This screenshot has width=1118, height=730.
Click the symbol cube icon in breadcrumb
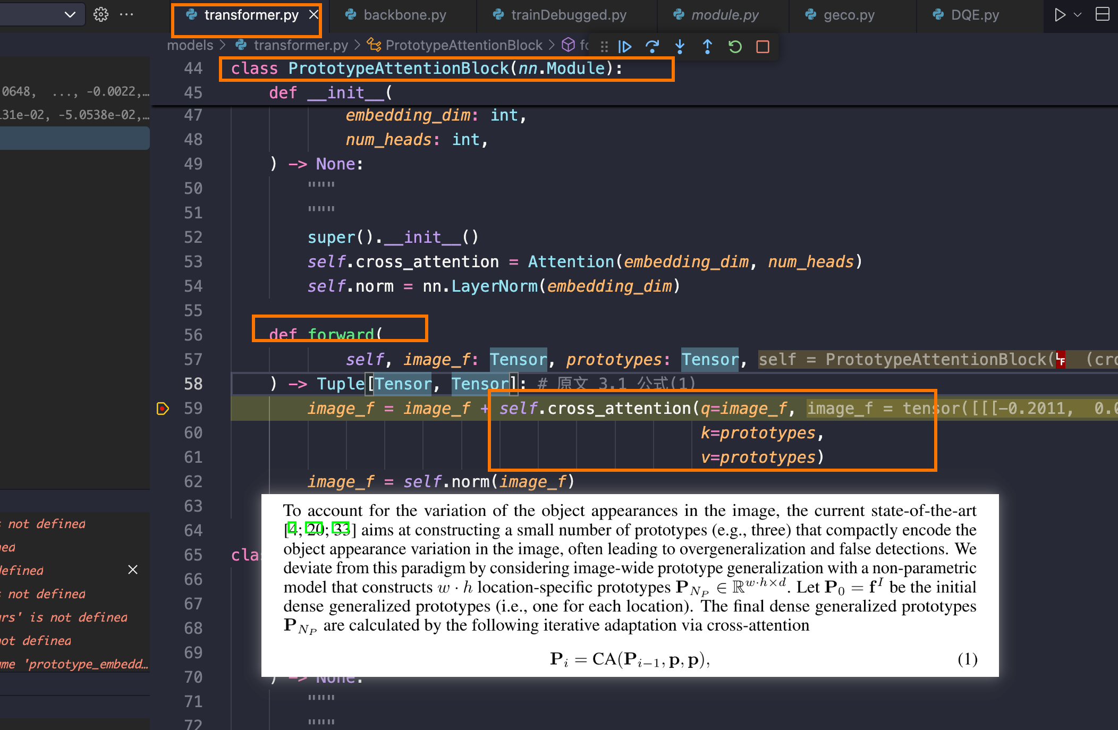click(568, 45)
